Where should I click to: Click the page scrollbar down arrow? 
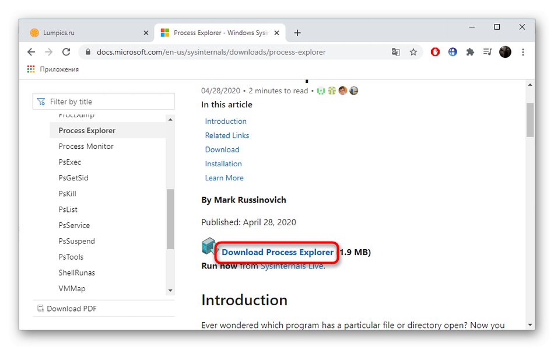(530, 324)
